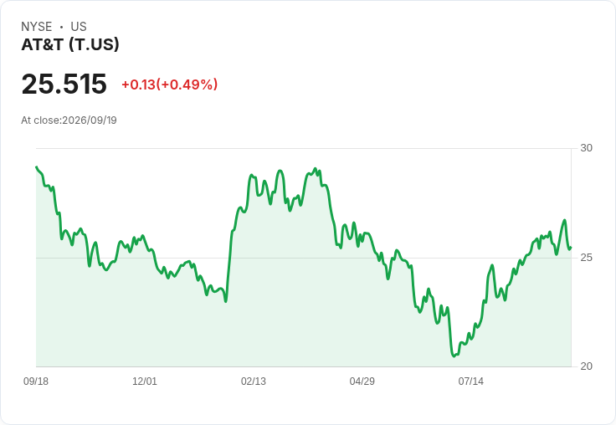Click the 25 value on the price axis
Viewport: 616px width, 425px height.
(x=586, y=258)
